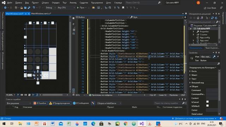The height and width of the screenshot is (127, 226).
Task: Click the Windows Start button
Action: pyautogui.click(x=4, y=124)
